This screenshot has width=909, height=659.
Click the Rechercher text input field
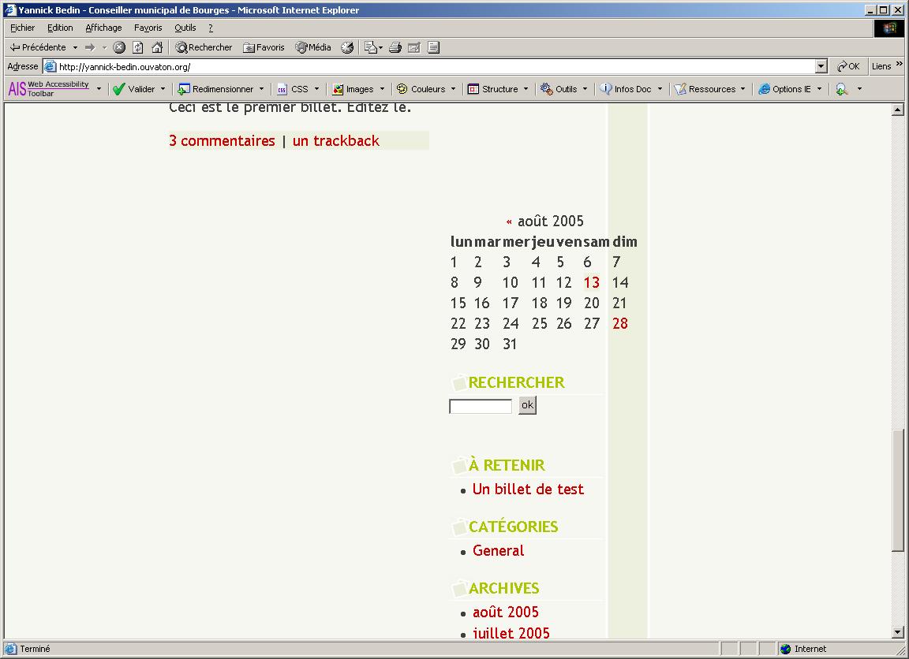[x=481, y=407]
